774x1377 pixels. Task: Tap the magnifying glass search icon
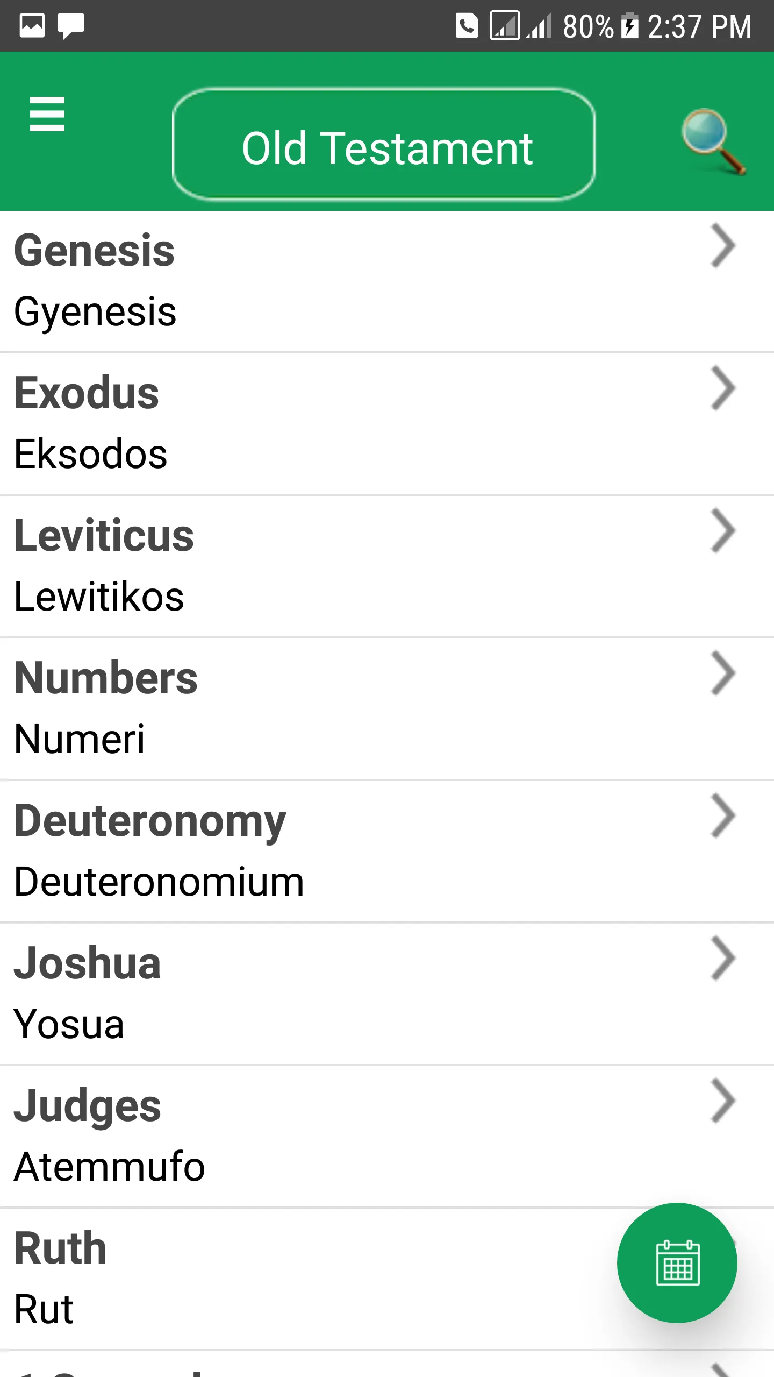pyautogui.click(x=713, y=141)
